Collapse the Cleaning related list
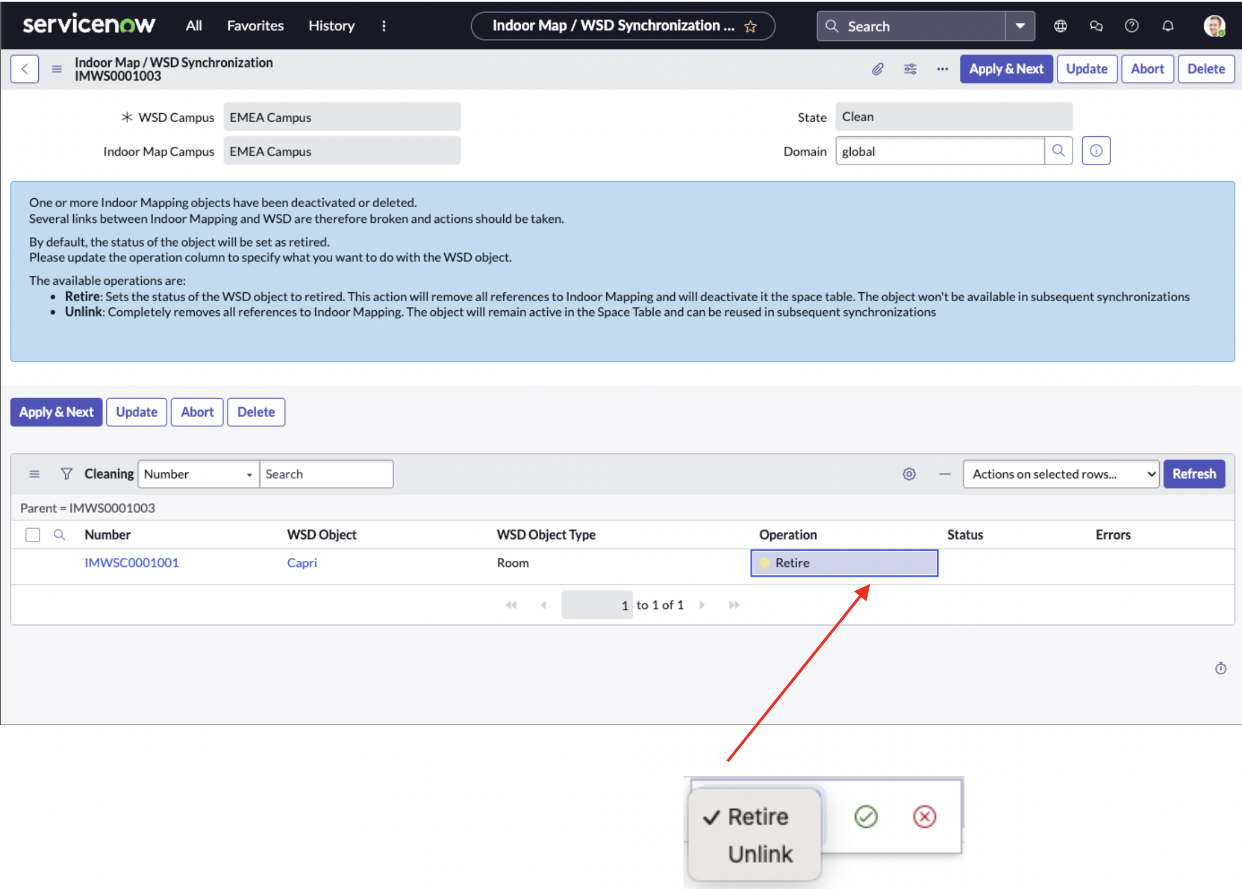 [945, 474]
